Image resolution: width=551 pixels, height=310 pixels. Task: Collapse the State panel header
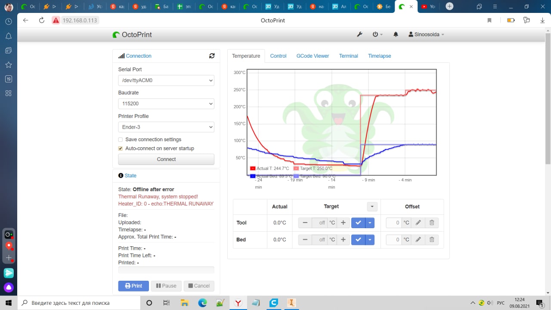[x=130, y=176]
